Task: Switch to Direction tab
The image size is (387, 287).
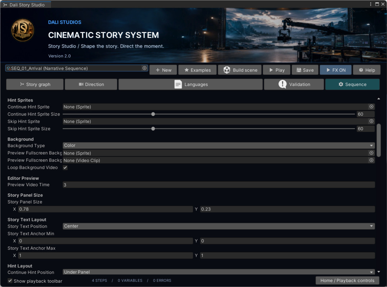Action: (91, 84)
